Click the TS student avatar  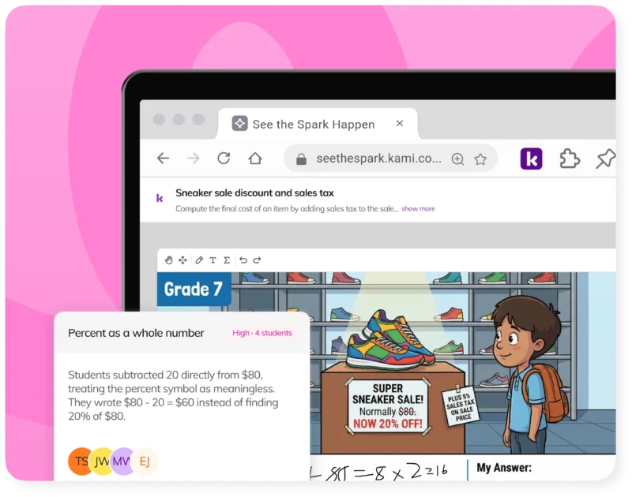click(81, 461)
